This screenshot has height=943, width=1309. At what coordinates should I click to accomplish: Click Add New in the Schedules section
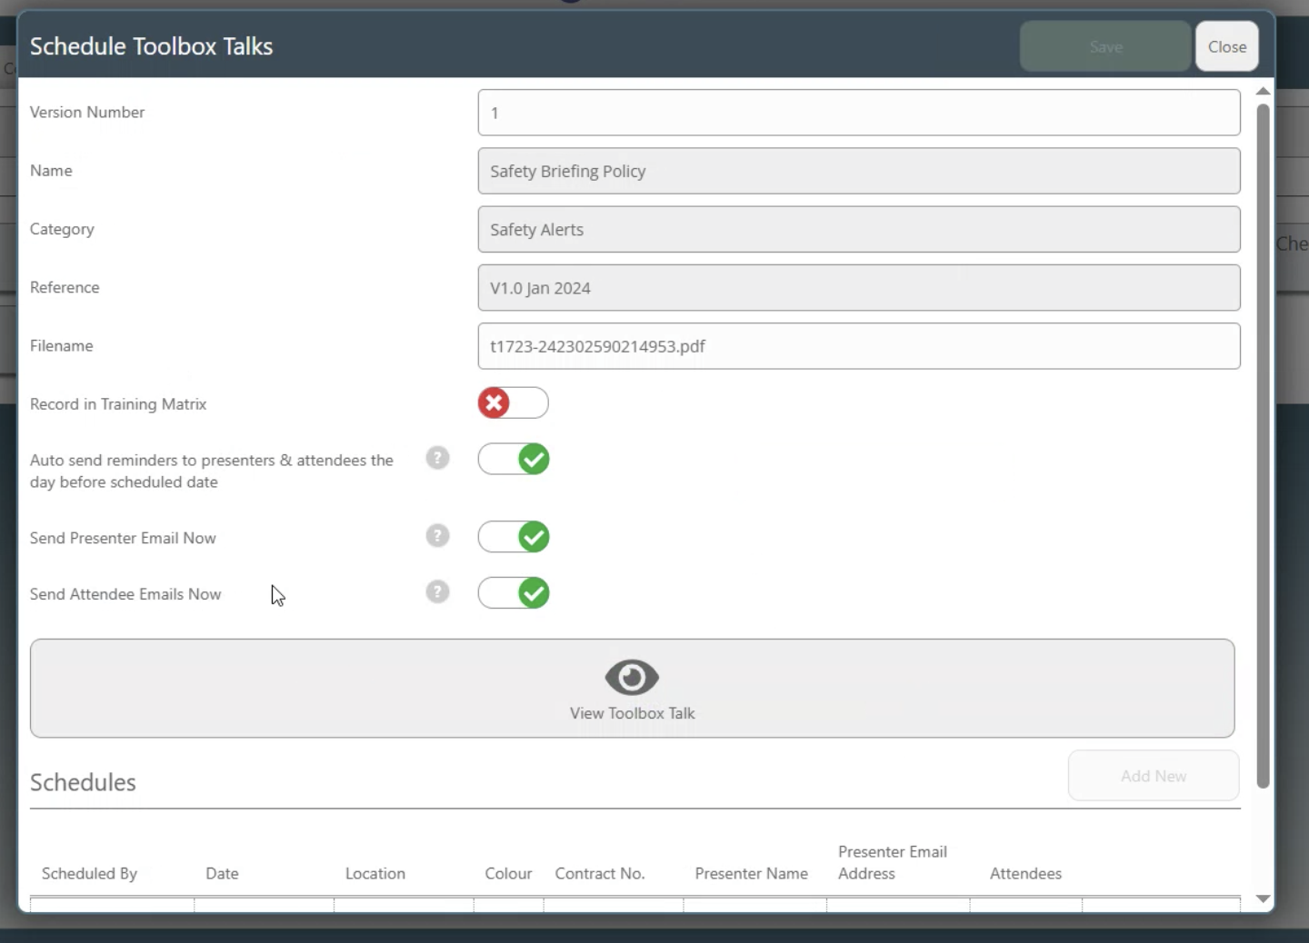[1154, 776]
